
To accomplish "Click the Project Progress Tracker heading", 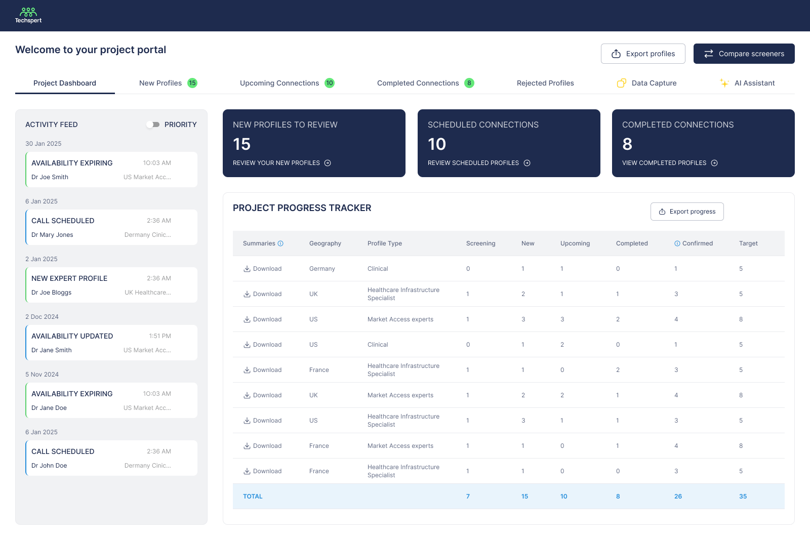I will tap(302, 208).
